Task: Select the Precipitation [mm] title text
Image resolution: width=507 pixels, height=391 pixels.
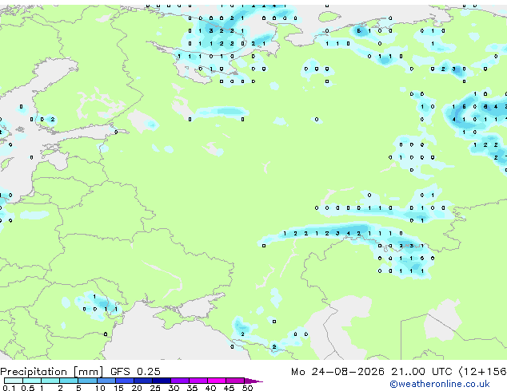Action: pos(52,372)
